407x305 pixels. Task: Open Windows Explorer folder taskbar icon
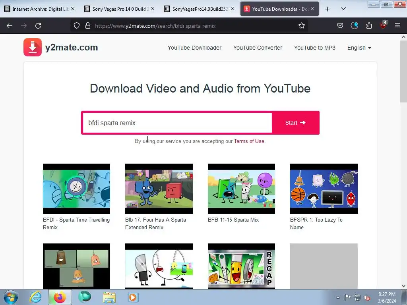[109, 297]
